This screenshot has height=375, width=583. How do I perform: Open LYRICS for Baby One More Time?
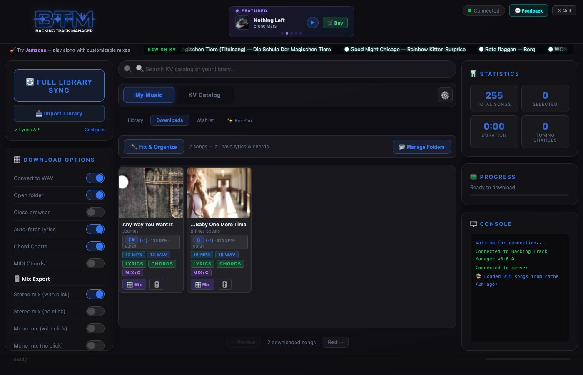coord(202,264)
